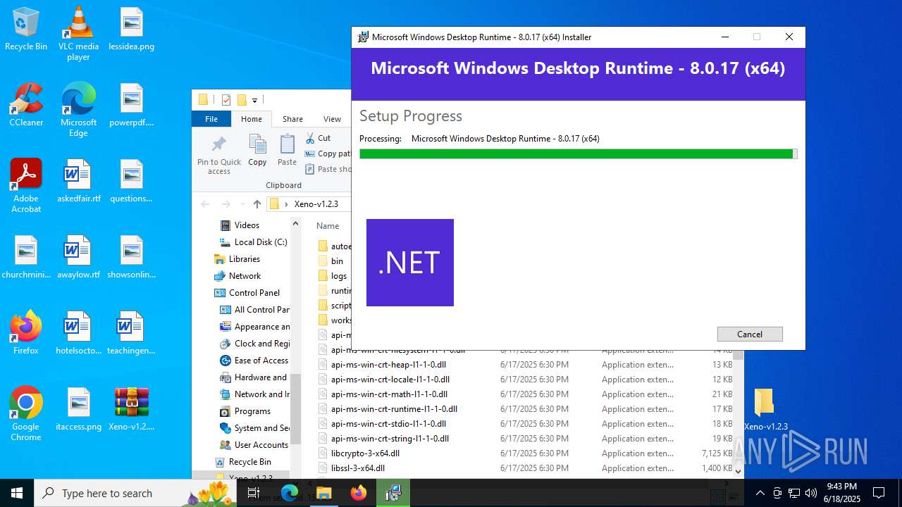This screenshot has height=507, width=902.
Task: Open Firefox from the taskbar
Action: (359, 493)
